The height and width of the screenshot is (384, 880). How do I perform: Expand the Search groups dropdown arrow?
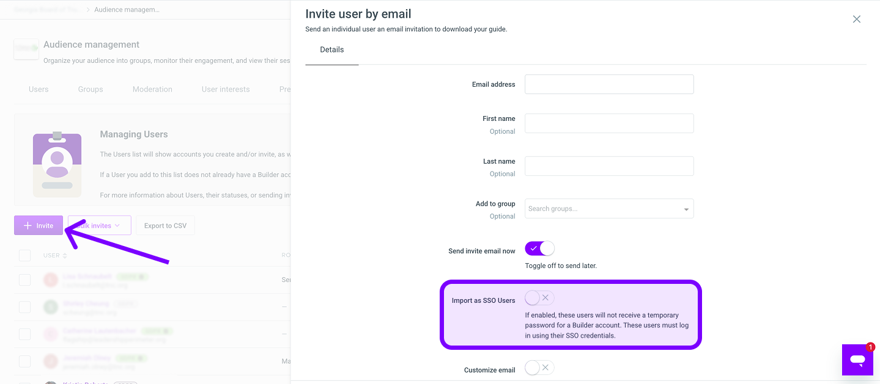686,209
